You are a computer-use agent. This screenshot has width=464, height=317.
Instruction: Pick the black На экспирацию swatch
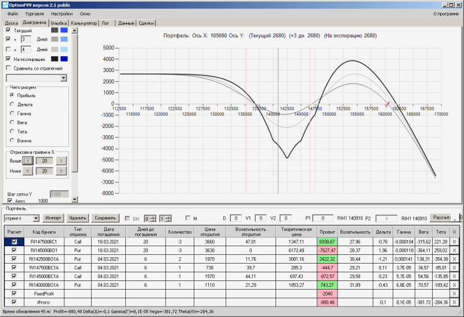coord(55,59)
